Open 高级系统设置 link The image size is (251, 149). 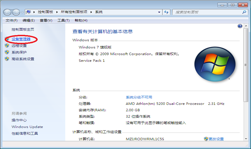pyautogui.click(x=23, y=59)
